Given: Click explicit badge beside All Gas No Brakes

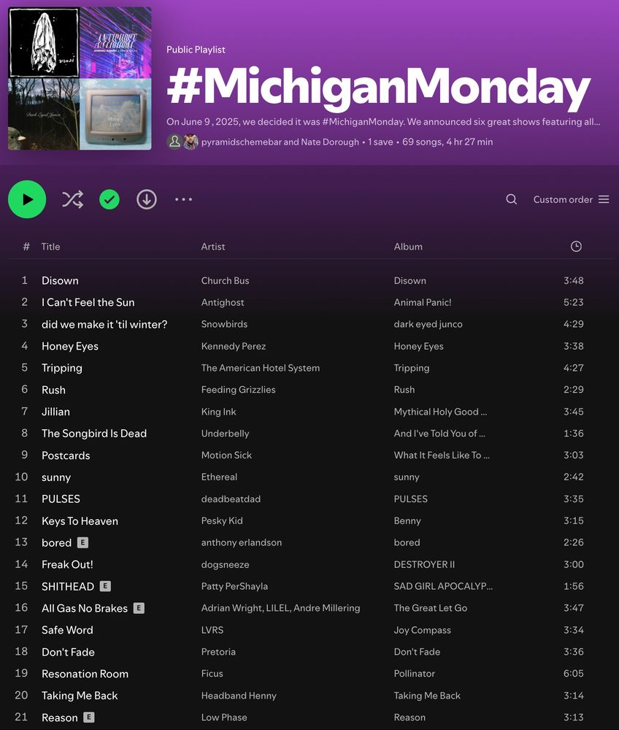Looking at the screenshot, I should (x=139, y=608).
